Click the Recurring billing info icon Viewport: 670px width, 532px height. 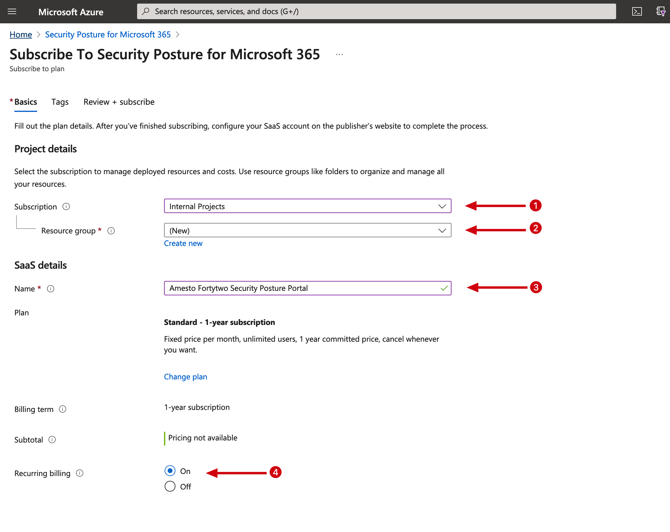(80, 473)
